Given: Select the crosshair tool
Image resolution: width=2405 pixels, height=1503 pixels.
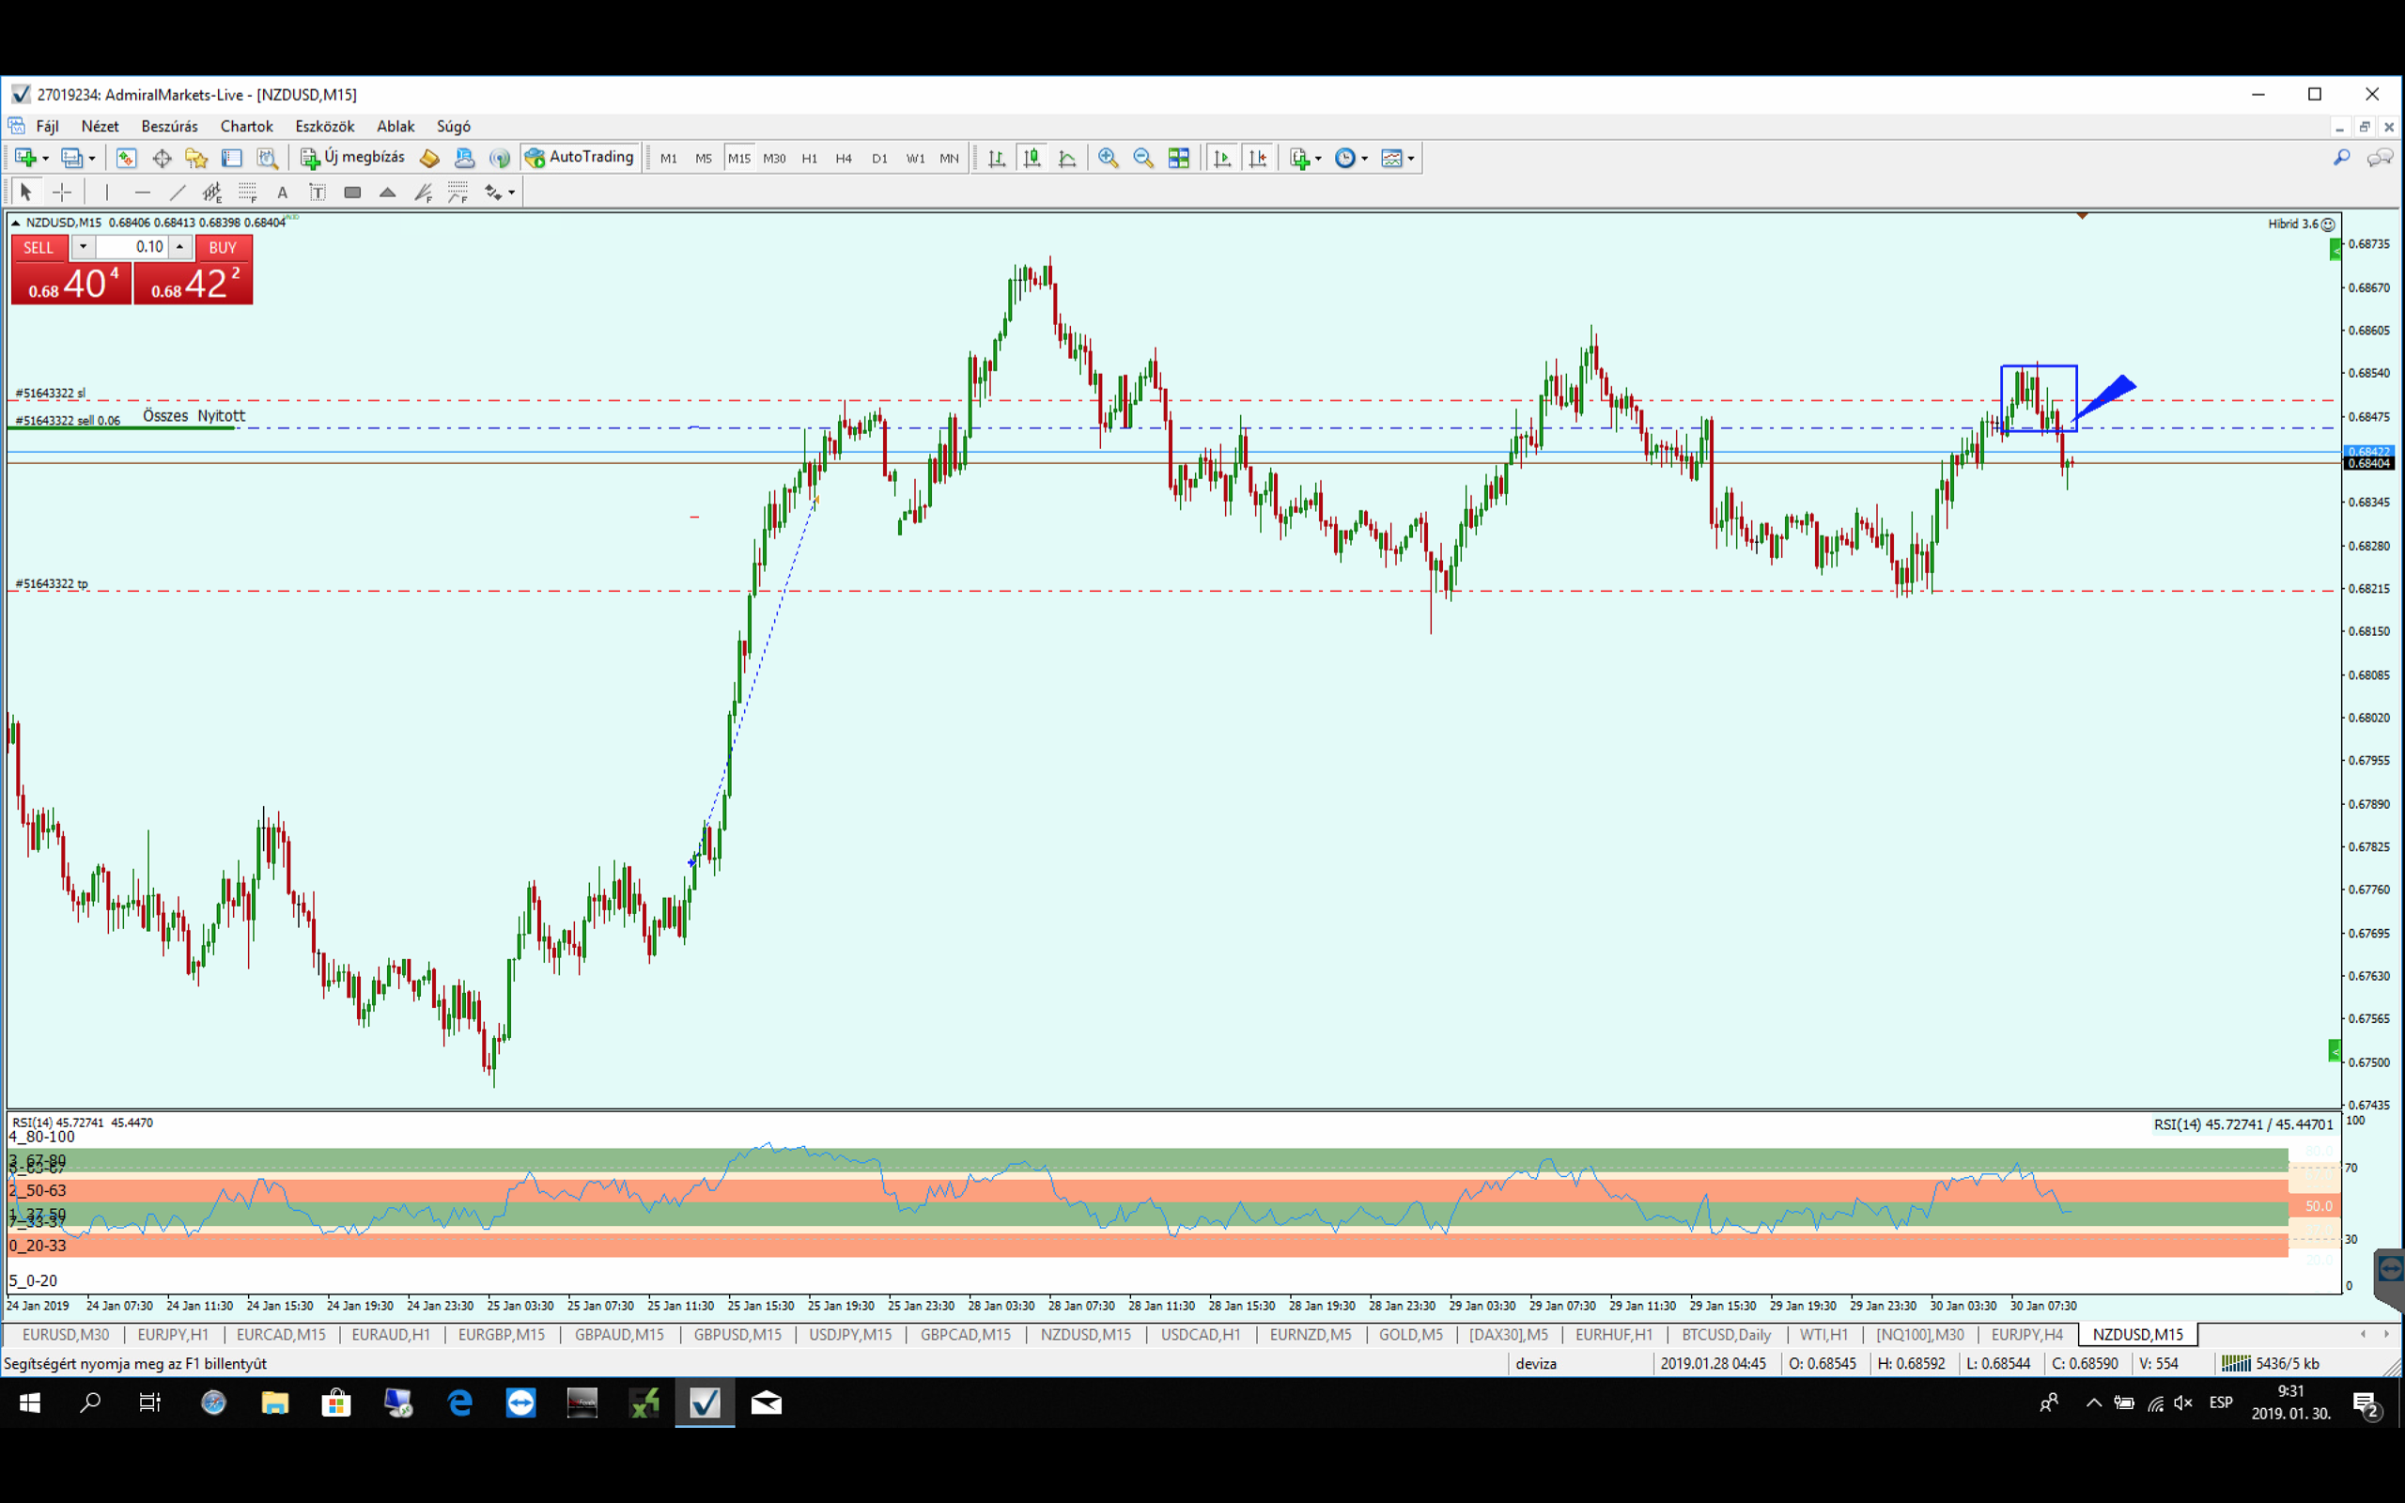Looking at the screenshot, I should tap(62, 192).
